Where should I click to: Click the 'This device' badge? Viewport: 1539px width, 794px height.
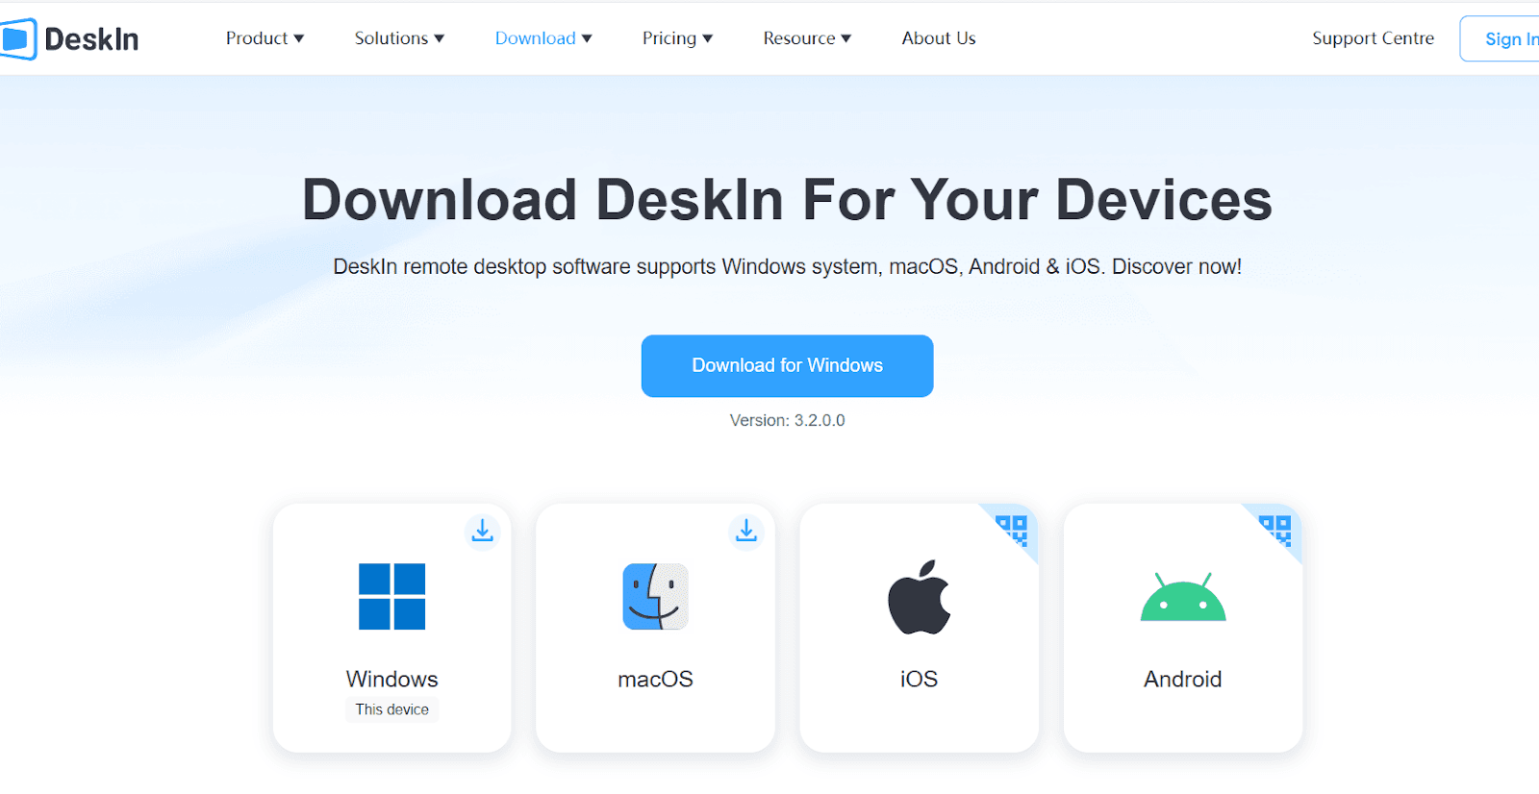(x=392, y=709)
